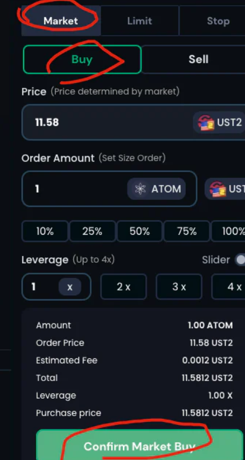This screenshot has width=245, height=460.
Task: Set order size to 25%
Action: pyautogui.click(x=92, y=231)
